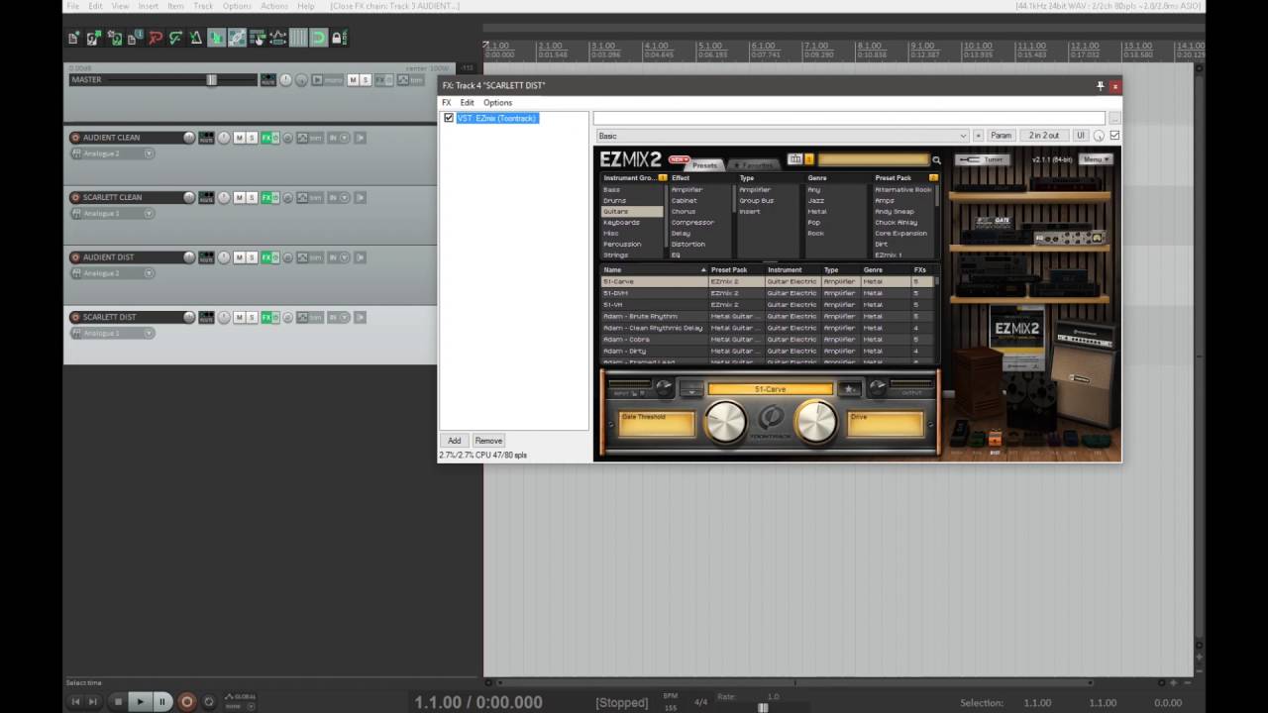Mute the Master track
Image resolution: width=1268 pixels, height=713 pixels.
point(353,79)
